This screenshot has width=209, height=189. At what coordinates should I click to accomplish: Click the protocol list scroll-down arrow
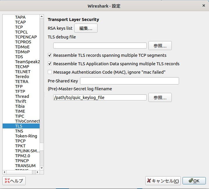[42, 168]
